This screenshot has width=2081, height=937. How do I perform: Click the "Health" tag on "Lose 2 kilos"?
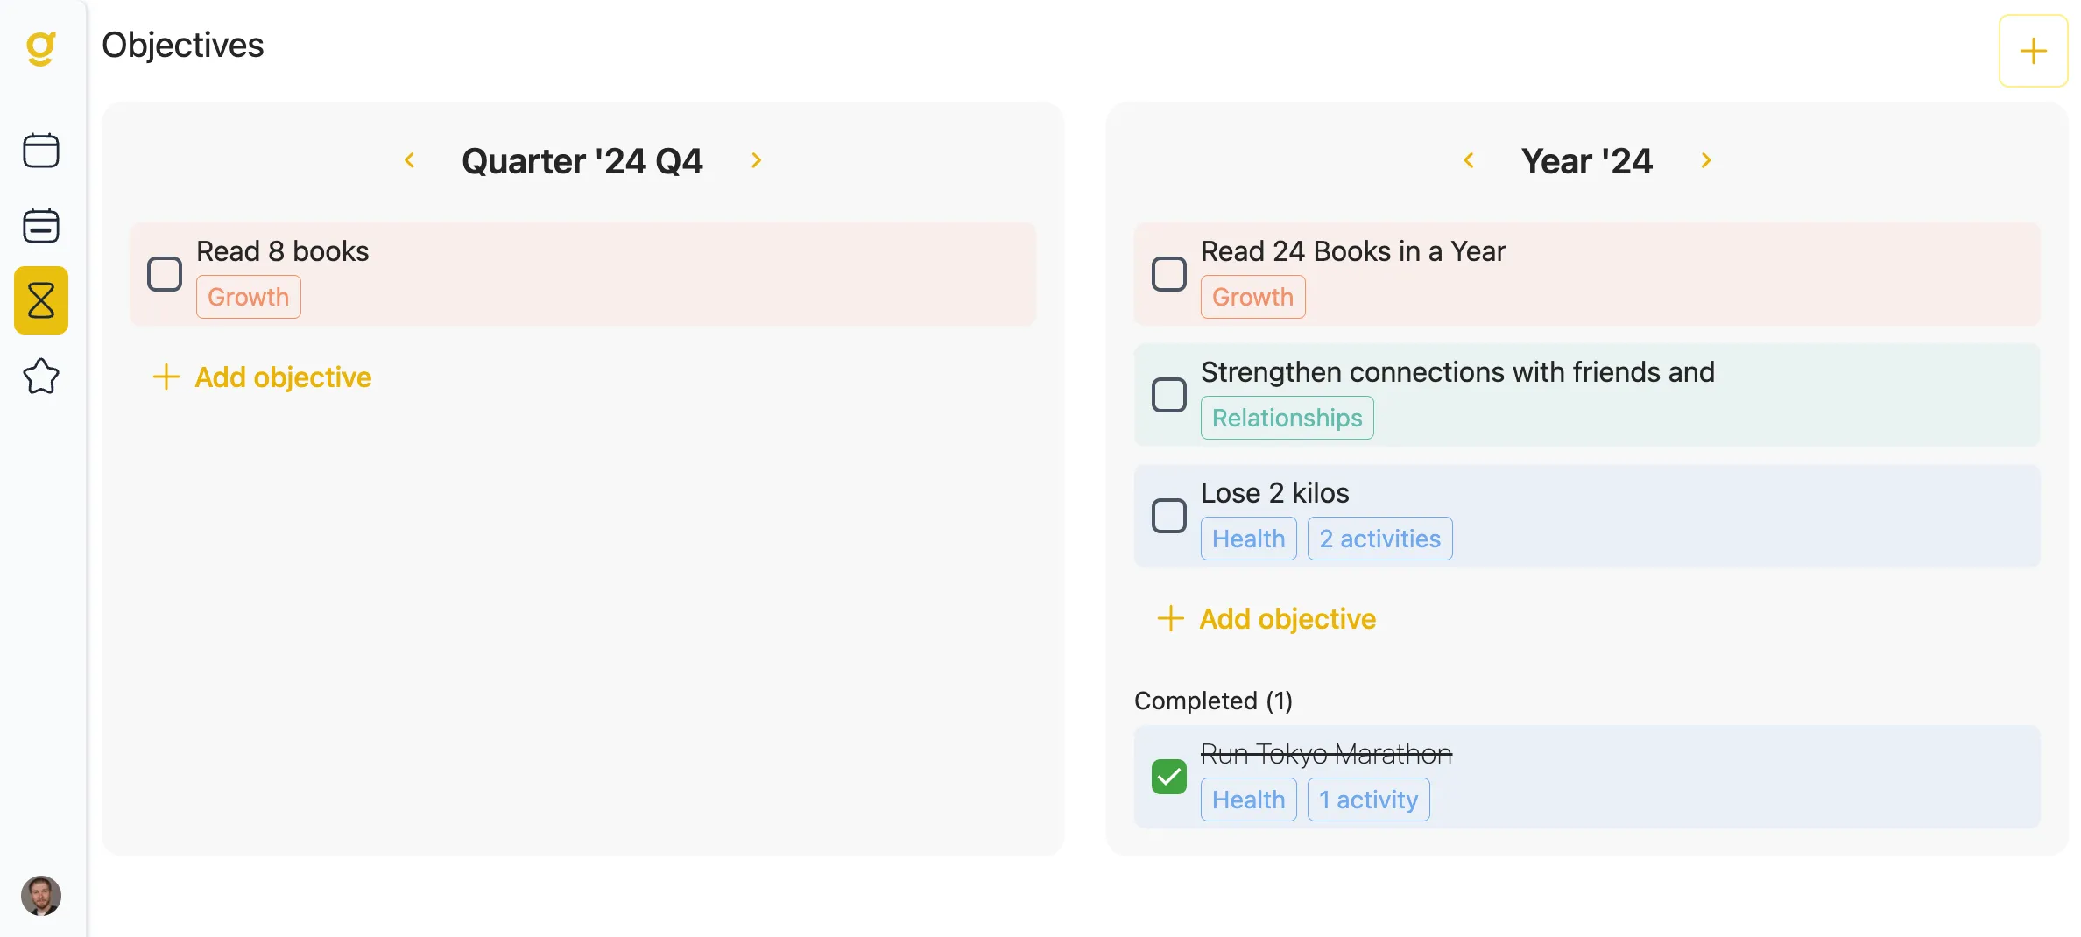click(1248, 538)
